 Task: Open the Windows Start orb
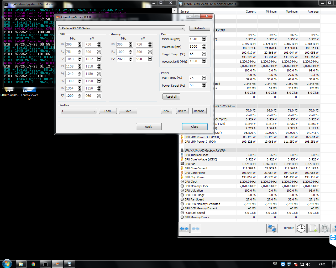[x=7, y=264]
